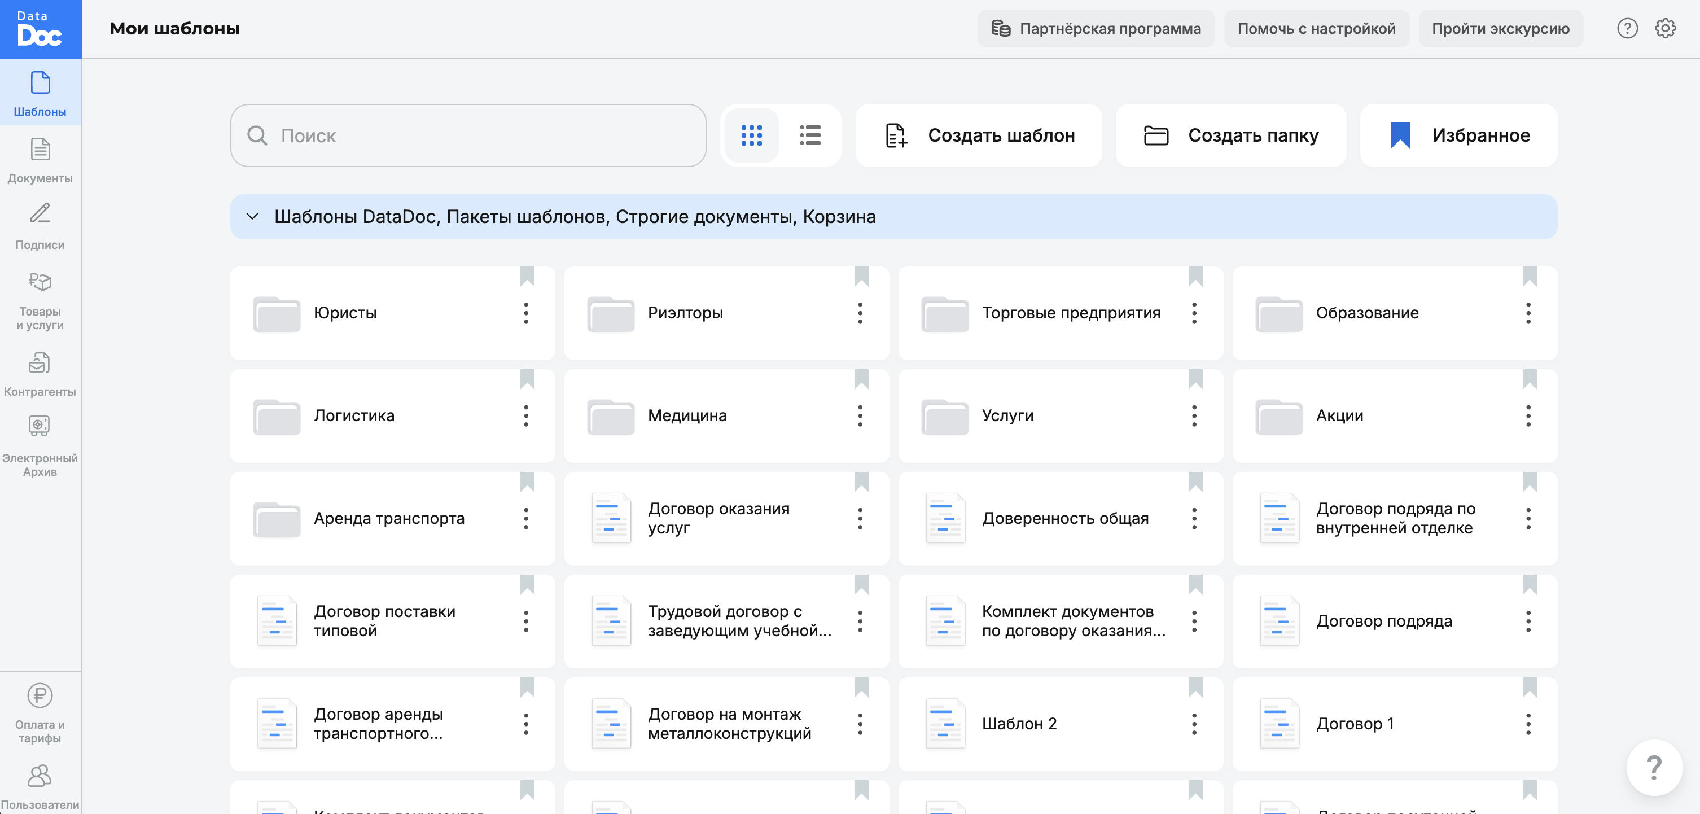The height and width of the screenshot is (814, 1700).
Task: Open the Контрагенты section
Action: [40, 374]
